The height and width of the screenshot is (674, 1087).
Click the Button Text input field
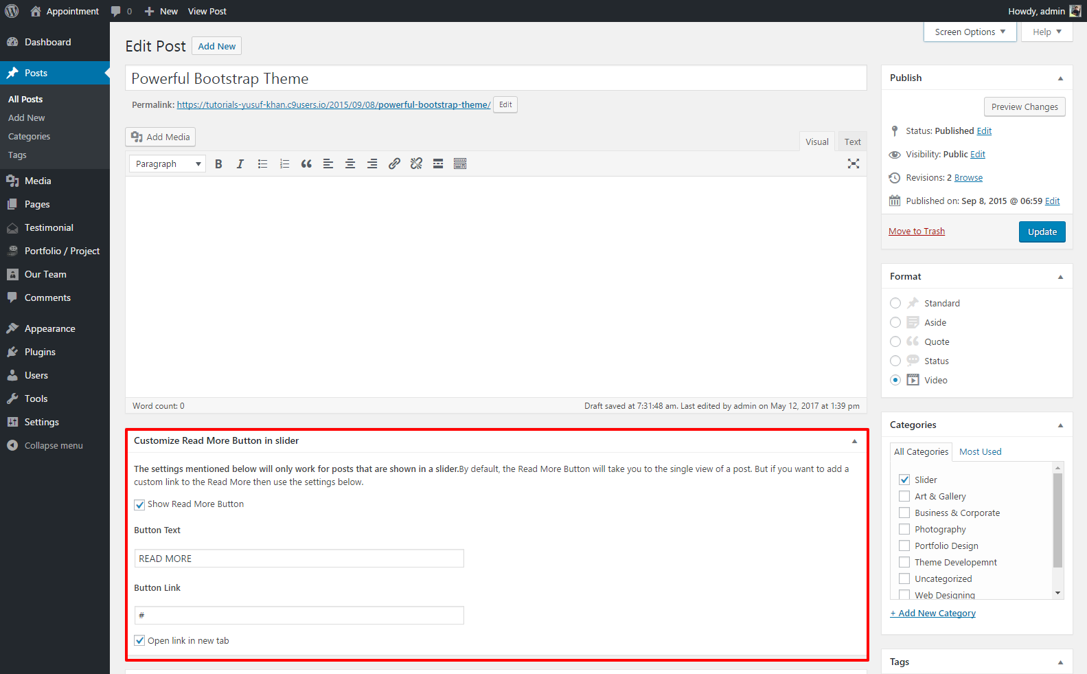click(x=299, y=559)
